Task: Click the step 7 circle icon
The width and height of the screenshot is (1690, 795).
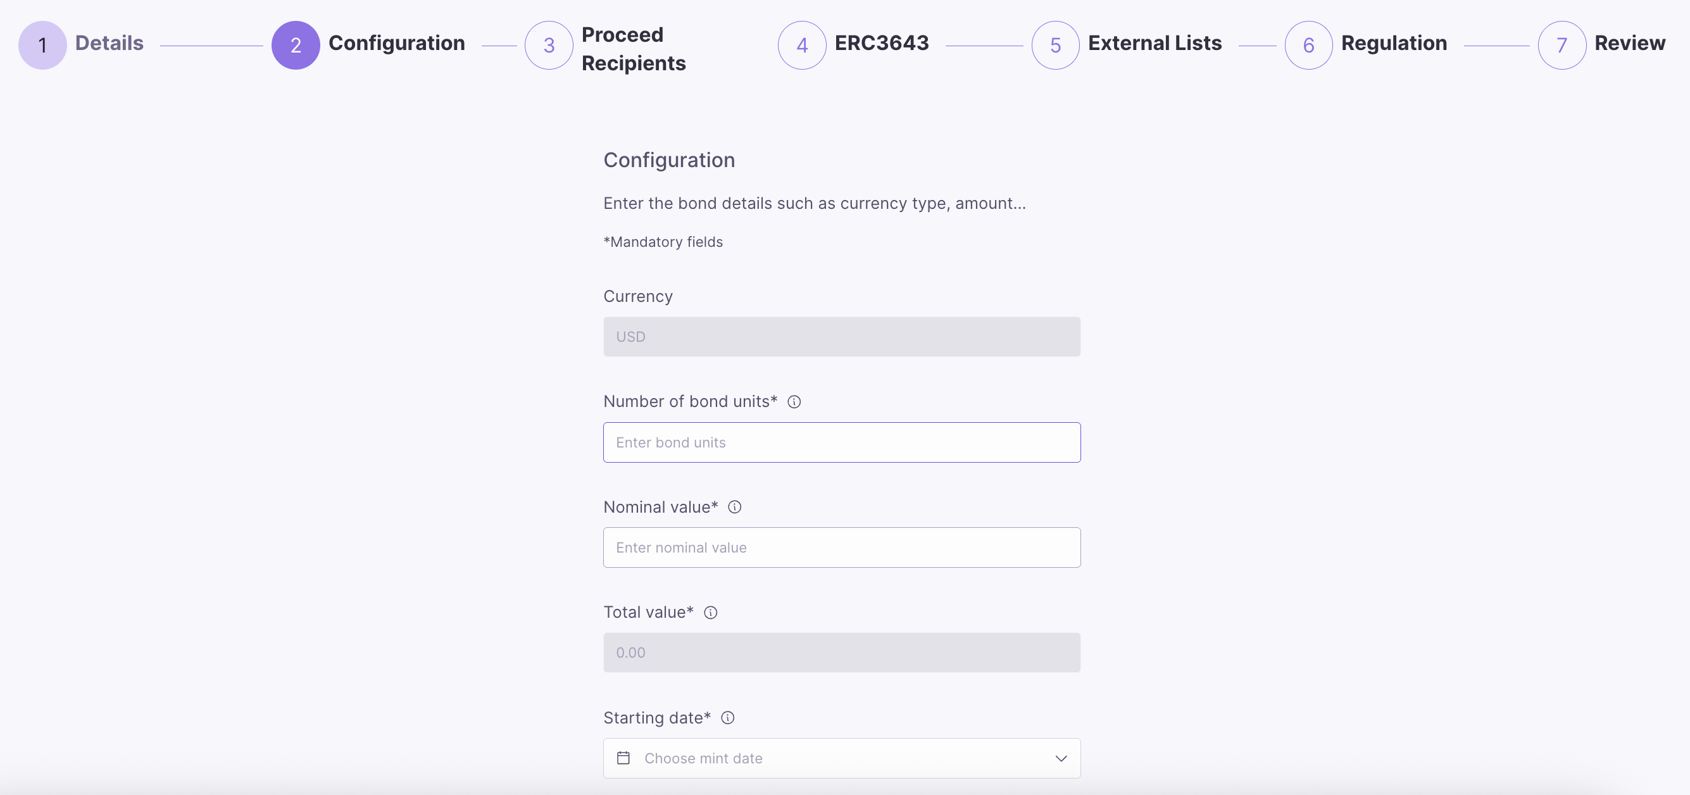Action: pyautogui.click(x=1562, y=46)
